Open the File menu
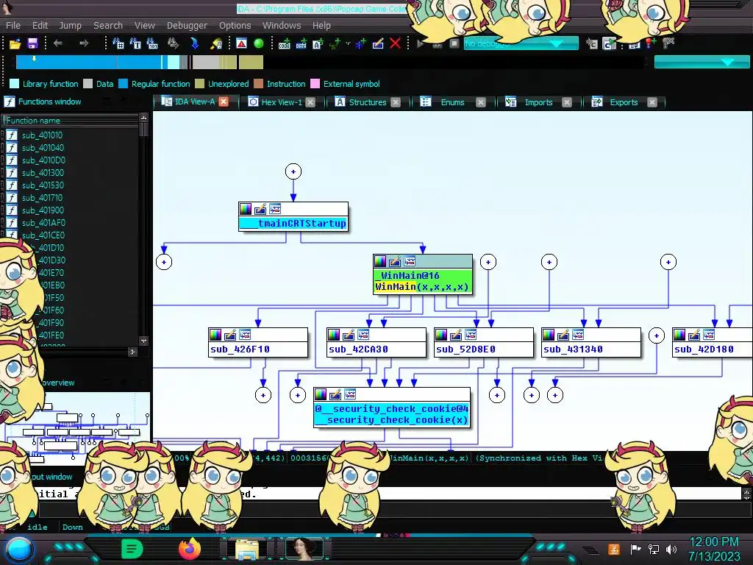Viewport: 753px width, 565px height. pyautogui.click(x=13, y=26)
